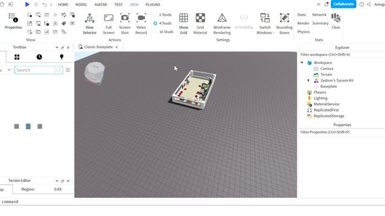The width and height of the screenshot is (385, 216).
Task: Click the Collaborate button
Action: (343, 4)
